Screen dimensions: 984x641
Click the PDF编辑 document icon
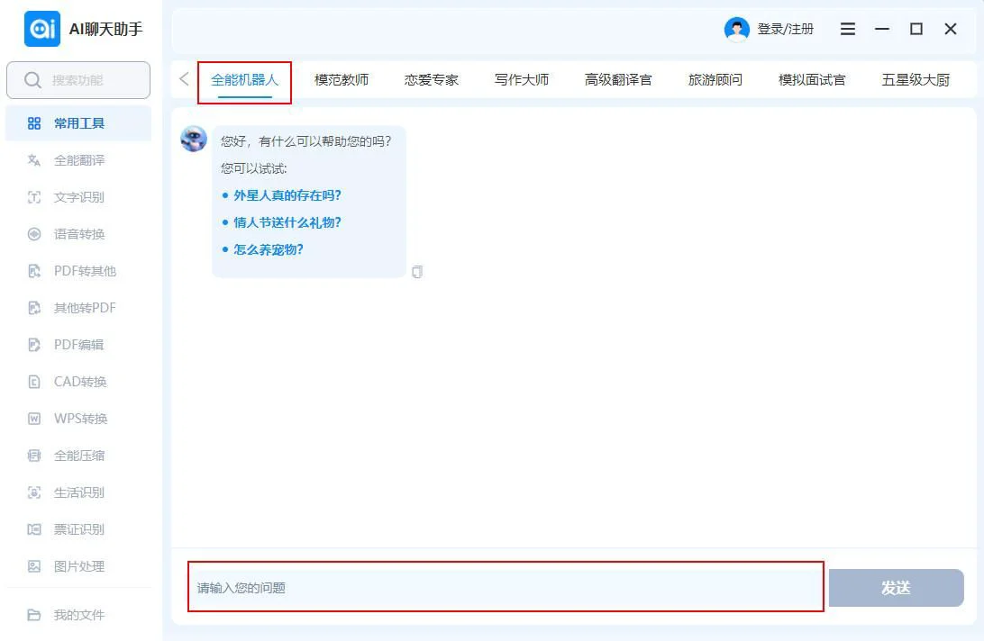pyautogui.click(x=34, y=345)
